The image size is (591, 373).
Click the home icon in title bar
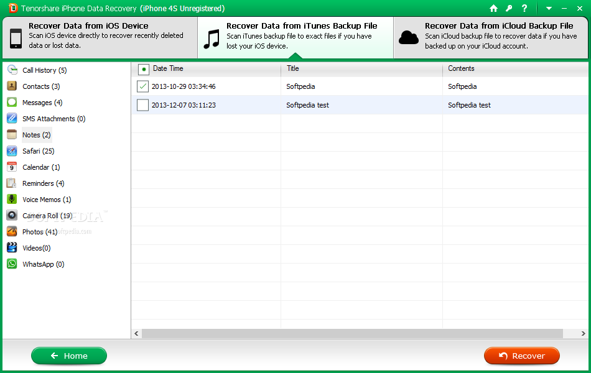[x=493, y=8]
